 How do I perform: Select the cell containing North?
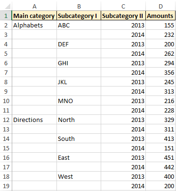click(x=79, y=120)
